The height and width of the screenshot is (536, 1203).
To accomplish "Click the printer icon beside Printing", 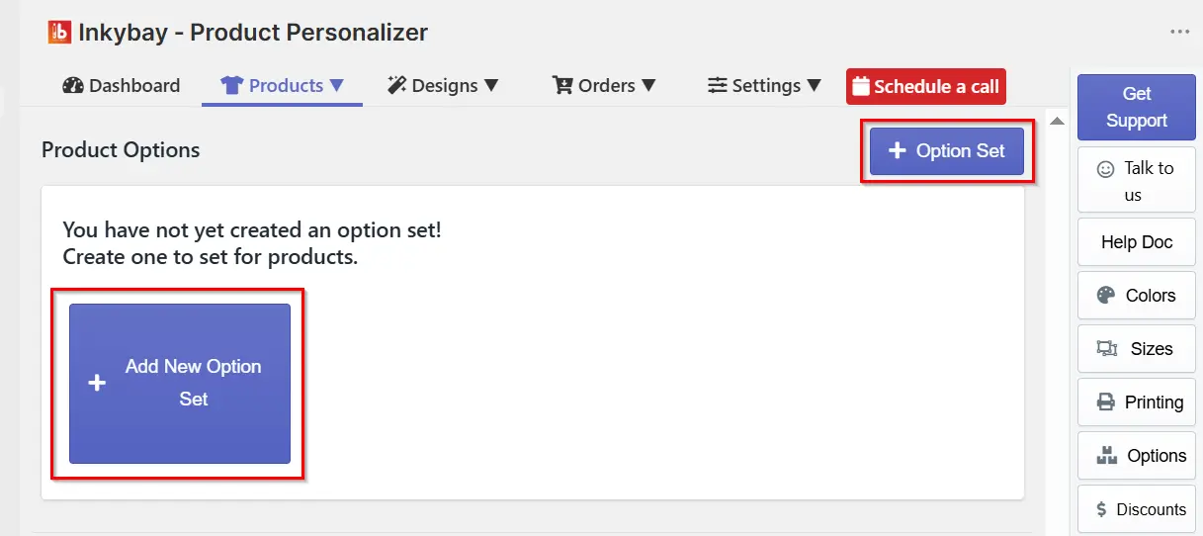I will [x=1106, y=402].
